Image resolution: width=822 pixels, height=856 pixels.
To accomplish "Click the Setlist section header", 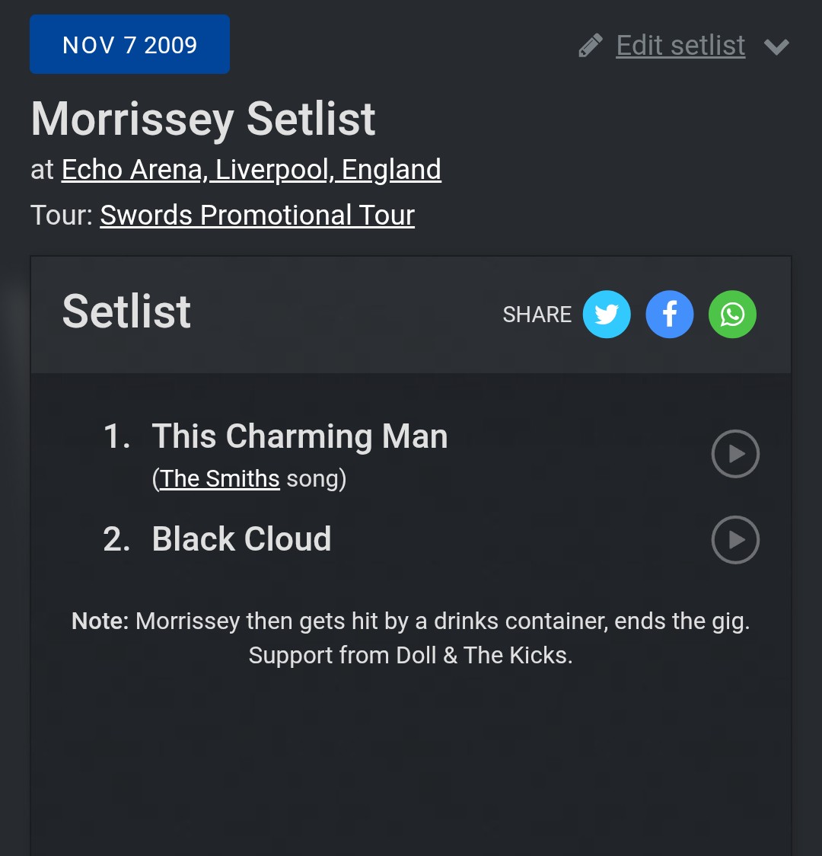I will pyautogui.click(x=126, y=311).
